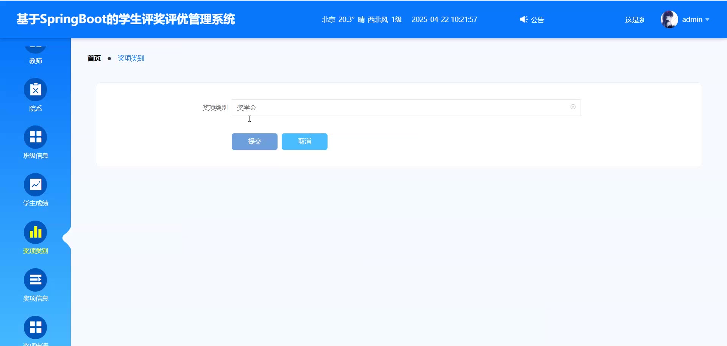This screenshot has width=727, height=346.
Task: Clear the 奖项类别 input with the clear icon
Action: (x=573, y=107)
